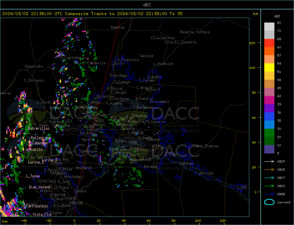This screenshot has height=225, width=294.
Task: Select the red 60 dBZ color swatch
Action: pos(269,43)
